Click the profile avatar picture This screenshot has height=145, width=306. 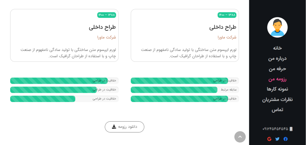277,27
